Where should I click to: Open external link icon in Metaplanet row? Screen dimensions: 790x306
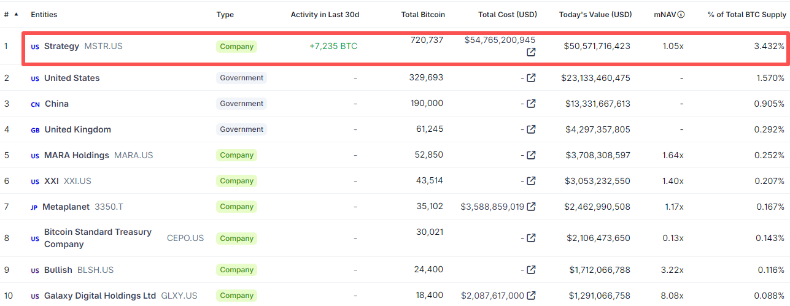click(531, 207)
